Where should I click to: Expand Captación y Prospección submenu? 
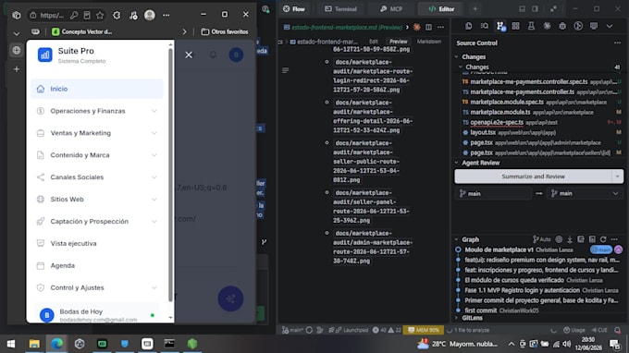97,221
